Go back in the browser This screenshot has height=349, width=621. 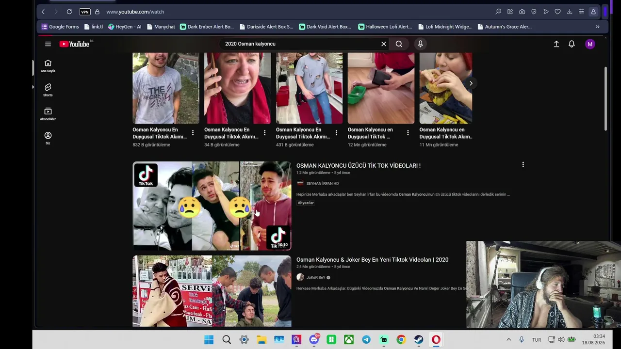click(x=43, y=12)
